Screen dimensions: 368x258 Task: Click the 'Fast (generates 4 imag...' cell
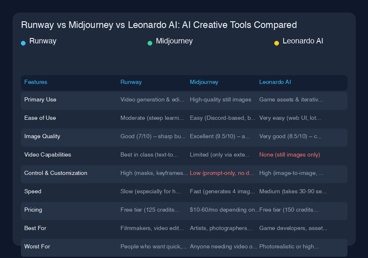222,192
